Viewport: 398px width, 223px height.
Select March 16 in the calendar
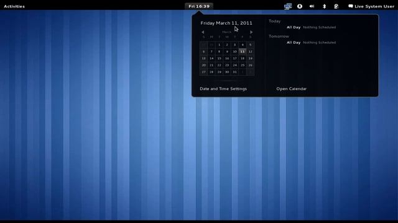pos(227,58)
